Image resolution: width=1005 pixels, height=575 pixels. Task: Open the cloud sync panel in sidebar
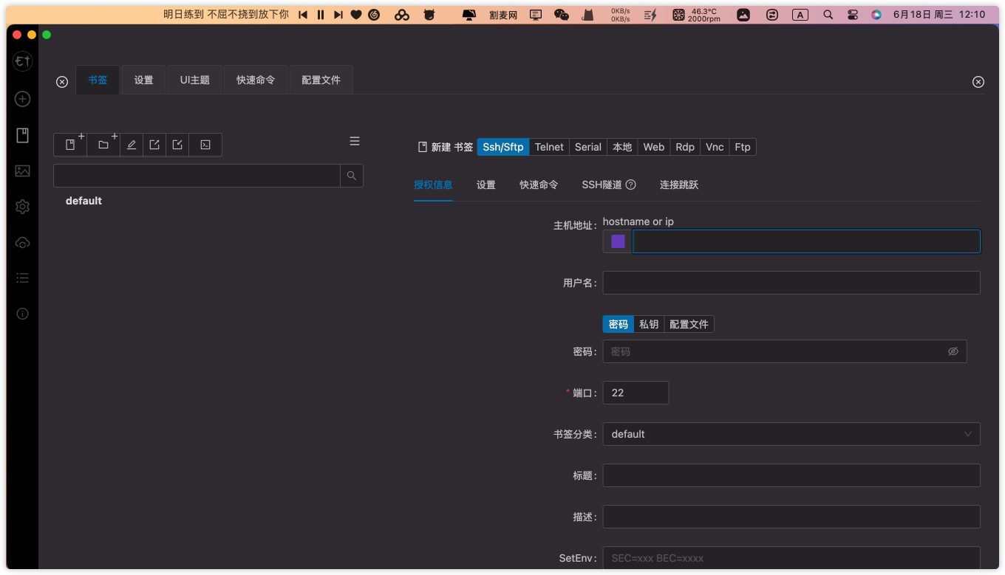22,242
